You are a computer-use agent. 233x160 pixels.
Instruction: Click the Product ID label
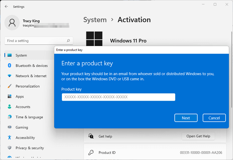107,153
